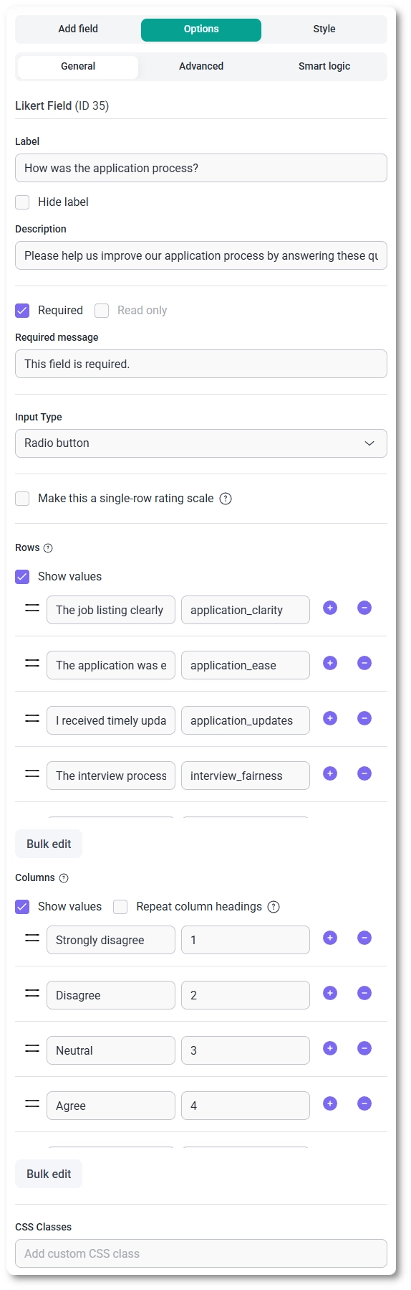Enable Repeat column headings checkbox
411x1290 pixels.
pos(120,907)
